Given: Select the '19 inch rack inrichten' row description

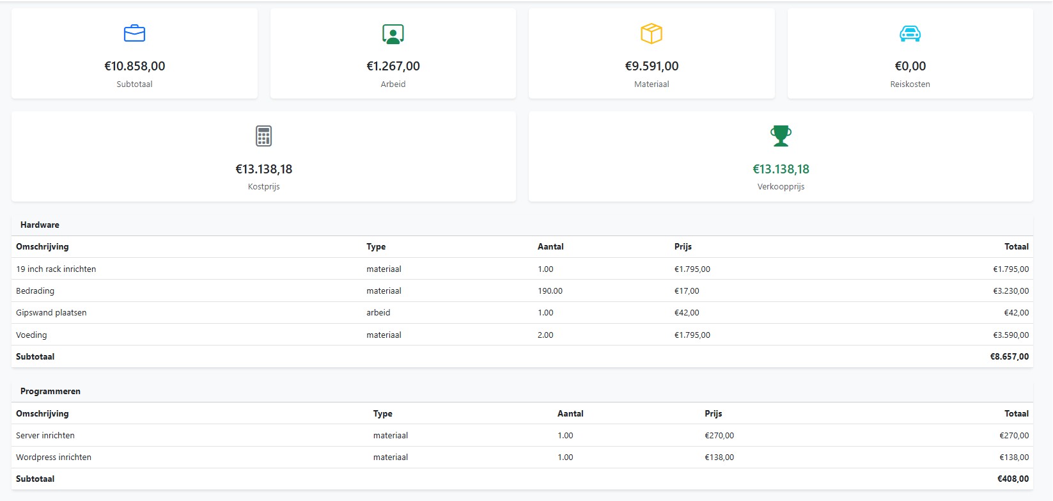Looking at the screenshot, I should point(56,269).
